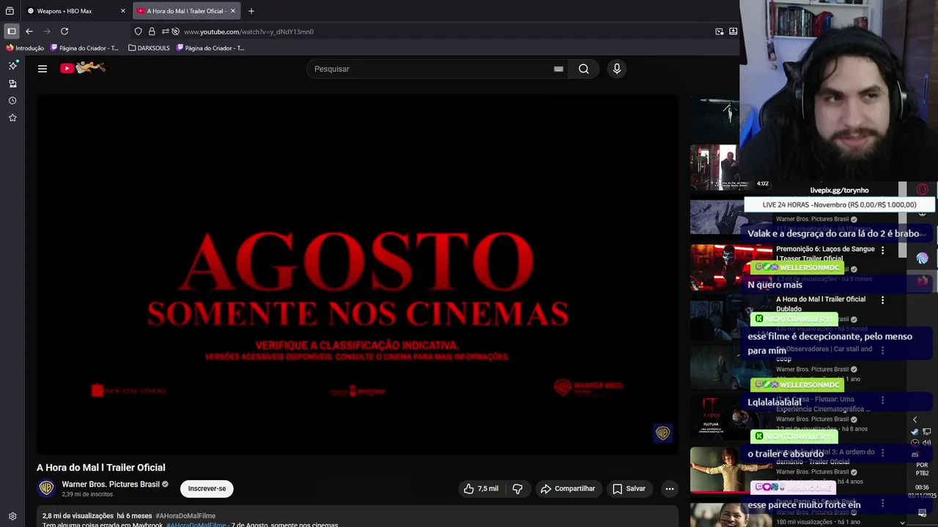The height and width of the screenshot is (527, 938).
Task: Open History from the browser sidebar
Action: pyautogui.click(x=12, y=100)
